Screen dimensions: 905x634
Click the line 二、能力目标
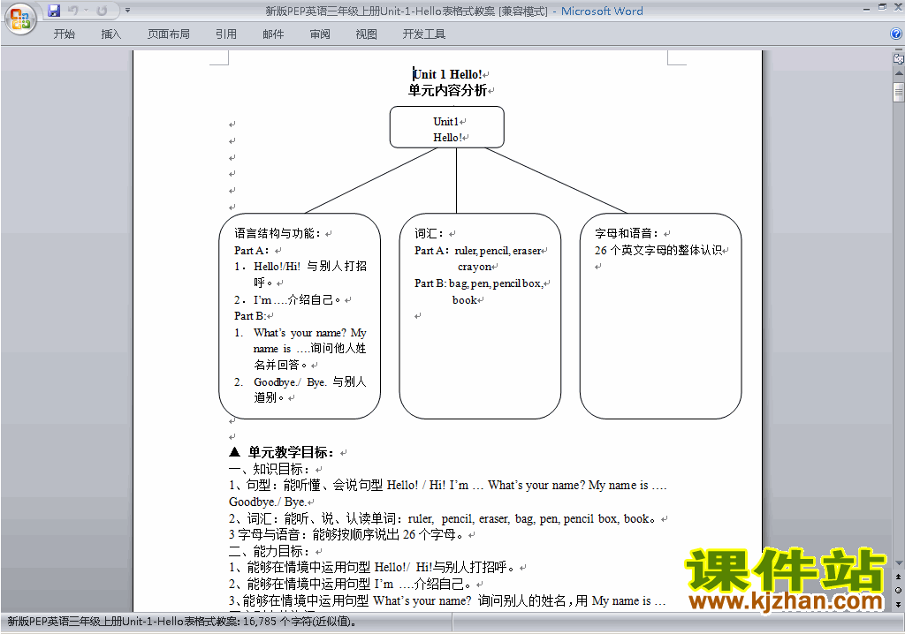point(270,552)
